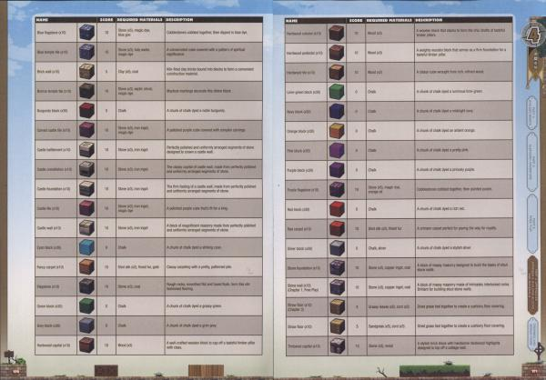The image size is (546, 380).
Task: Click the right page REQUIRED MATERIALS header
Action: [389, 21]
